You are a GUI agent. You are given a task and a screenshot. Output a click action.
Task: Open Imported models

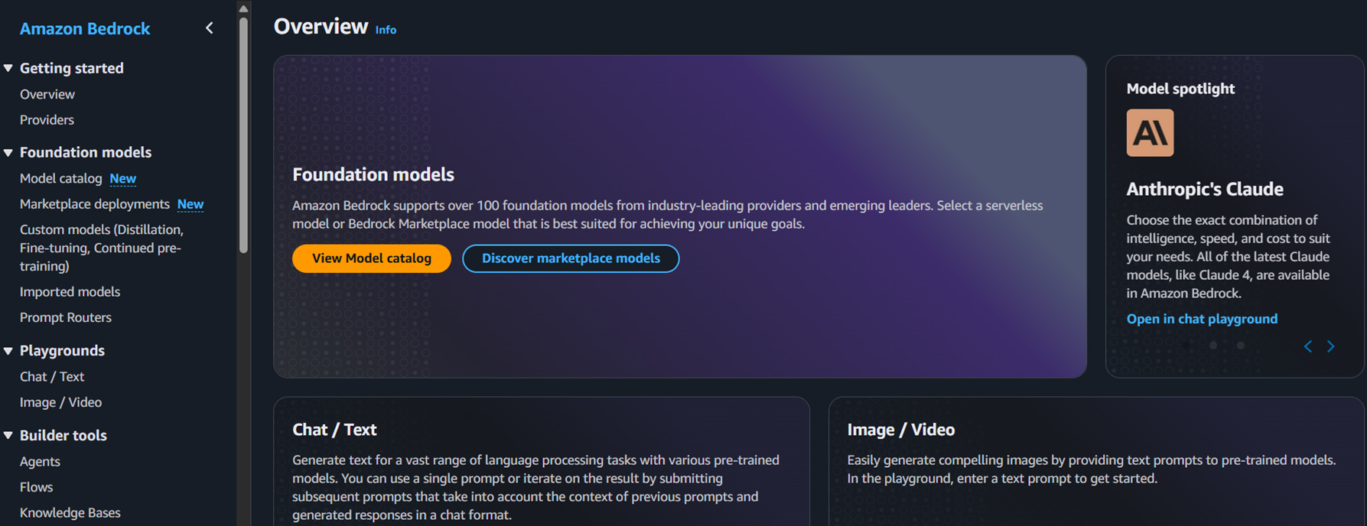[x=70, y=292]
